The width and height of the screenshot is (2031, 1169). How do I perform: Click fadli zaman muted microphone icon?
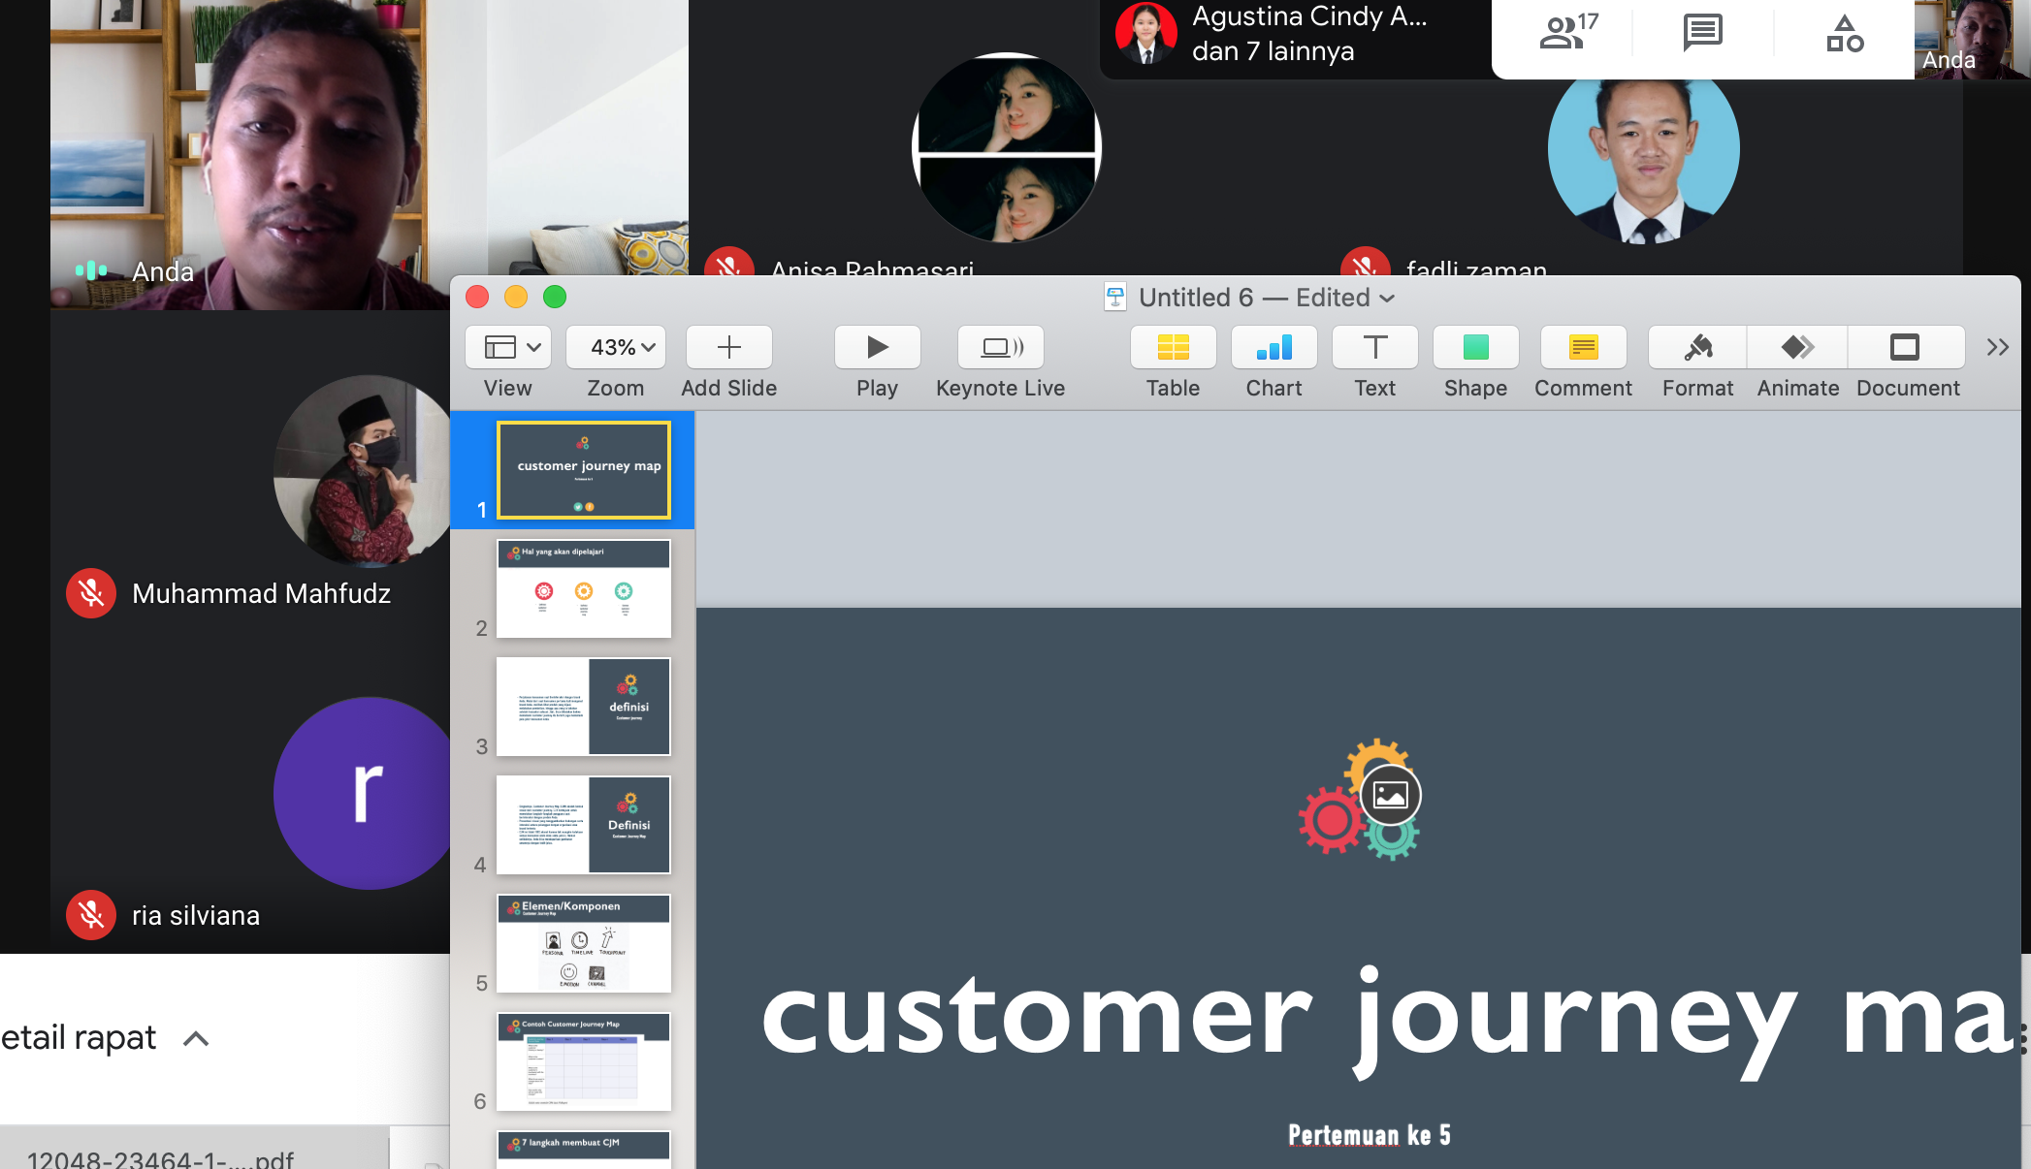click(x=1365, y=262)
